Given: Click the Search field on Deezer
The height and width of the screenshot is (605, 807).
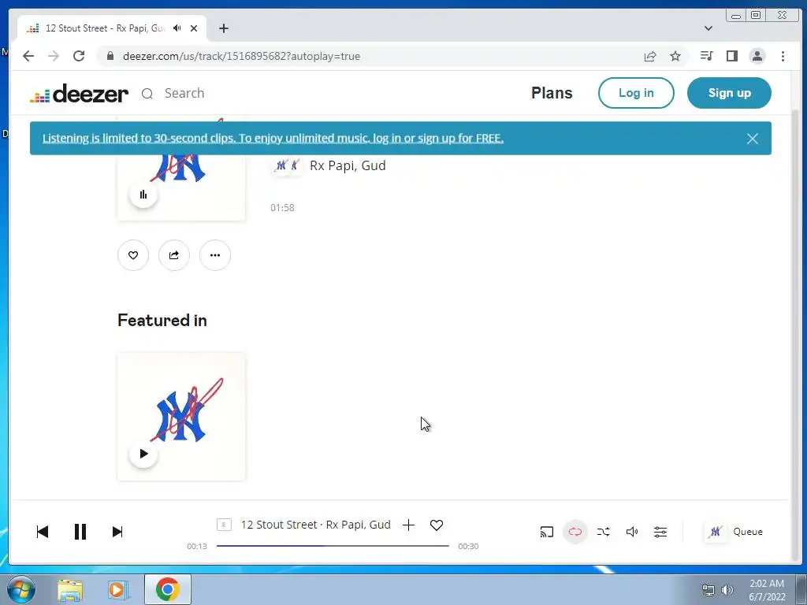Looking at the screenshot, I should pos(184,93).
